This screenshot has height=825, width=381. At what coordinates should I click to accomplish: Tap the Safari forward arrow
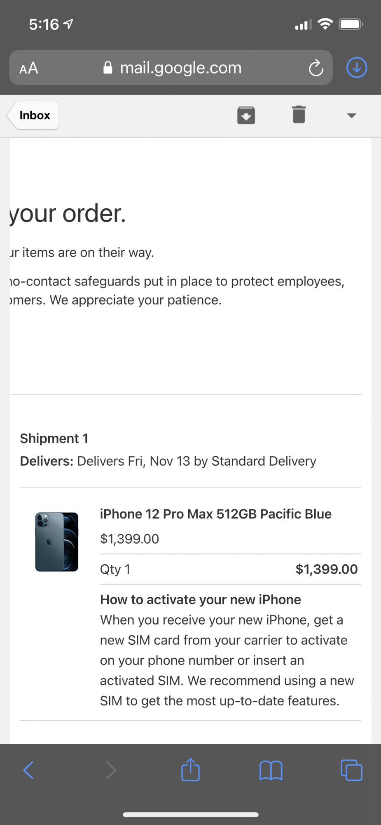(111, 770)
